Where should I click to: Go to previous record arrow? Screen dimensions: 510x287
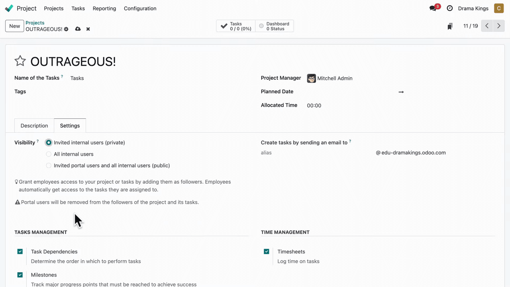(487, 26)
